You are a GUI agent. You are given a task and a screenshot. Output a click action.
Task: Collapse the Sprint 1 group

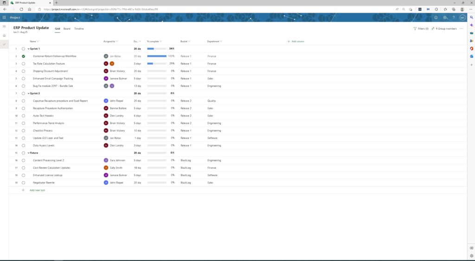point(28,49)
